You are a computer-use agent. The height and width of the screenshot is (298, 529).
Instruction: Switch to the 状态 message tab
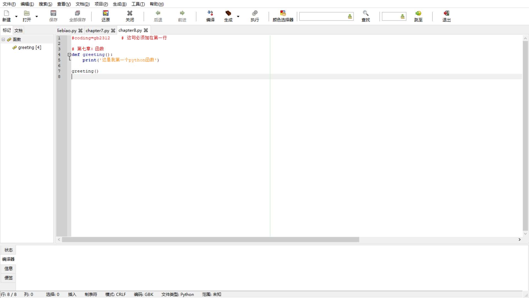click(8, 250)
